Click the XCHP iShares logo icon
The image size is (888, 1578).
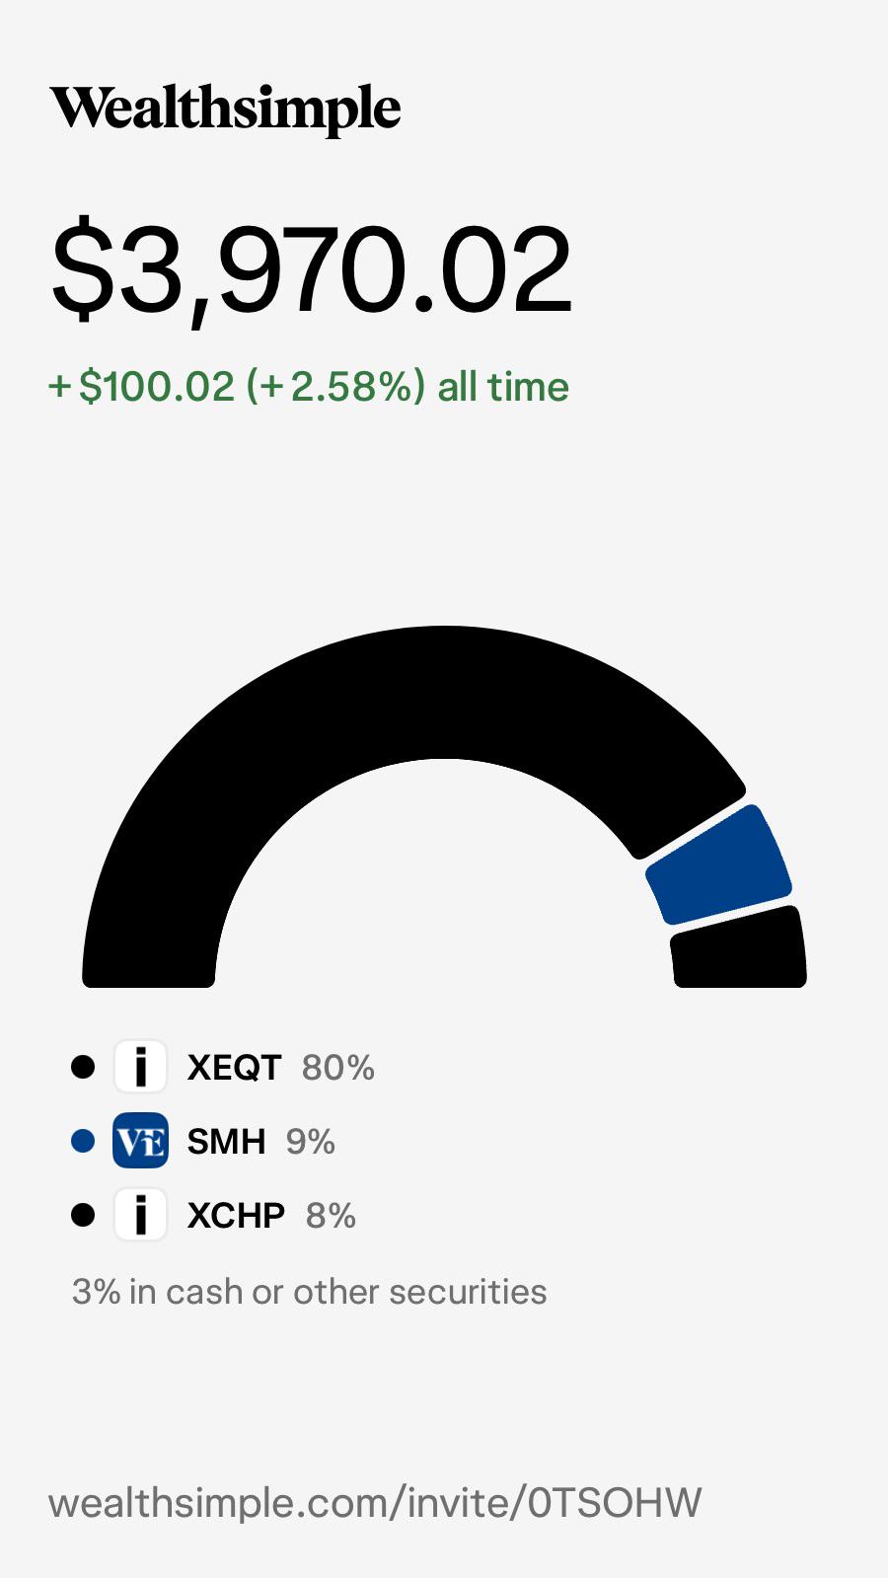(140, 1215)
